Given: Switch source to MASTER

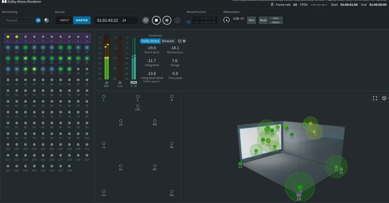Looking at the screenshot, I should [x=81, y=20].
